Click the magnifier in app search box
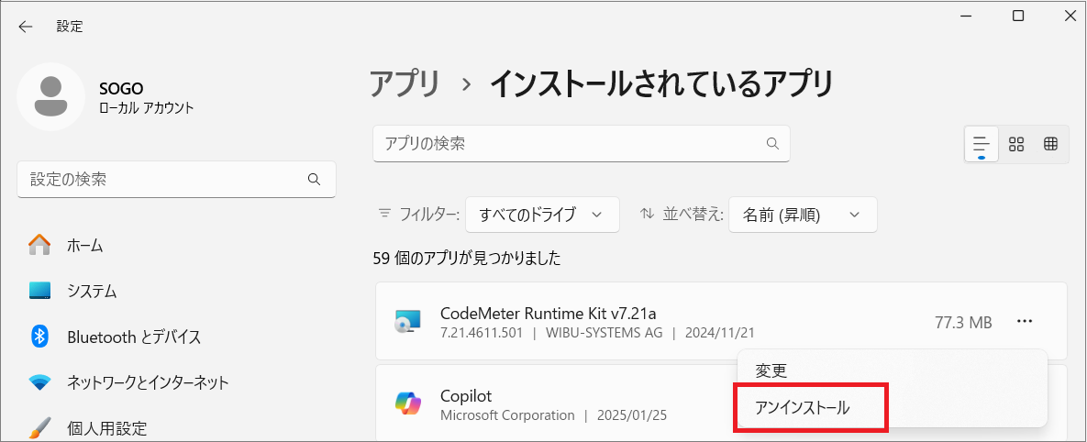The height and width of the screenshot is (442, 1087). tap(772, 143)
